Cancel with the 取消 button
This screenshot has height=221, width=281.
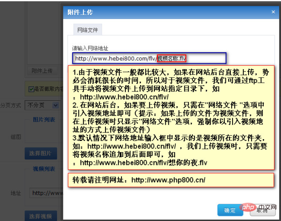(262, 210)
